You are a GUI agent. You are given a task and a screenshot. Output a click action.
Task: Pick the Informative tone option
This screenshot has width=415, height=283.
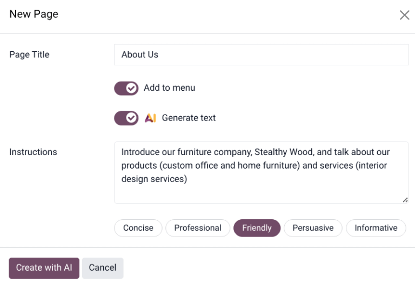click(x=376, y=228)
